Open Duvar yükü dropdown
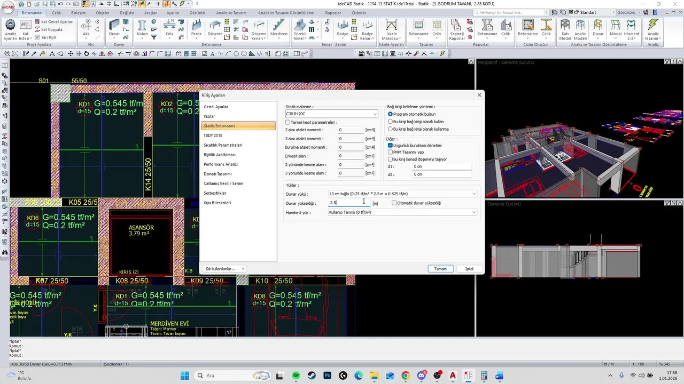684x384 pixels. 402,194
